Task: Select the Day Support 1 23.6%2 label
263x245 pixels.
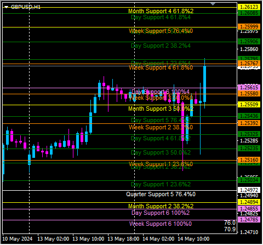Action: tap(161, 184)
